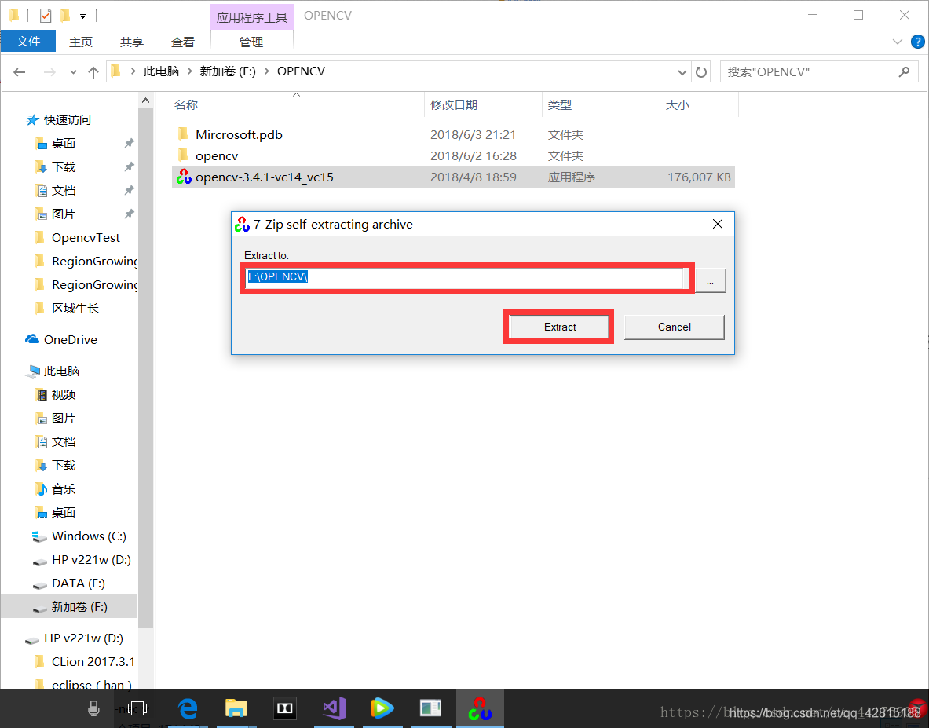Click the microphone icon on taskbar
The image size is (929, 728).
coord(93,708)
